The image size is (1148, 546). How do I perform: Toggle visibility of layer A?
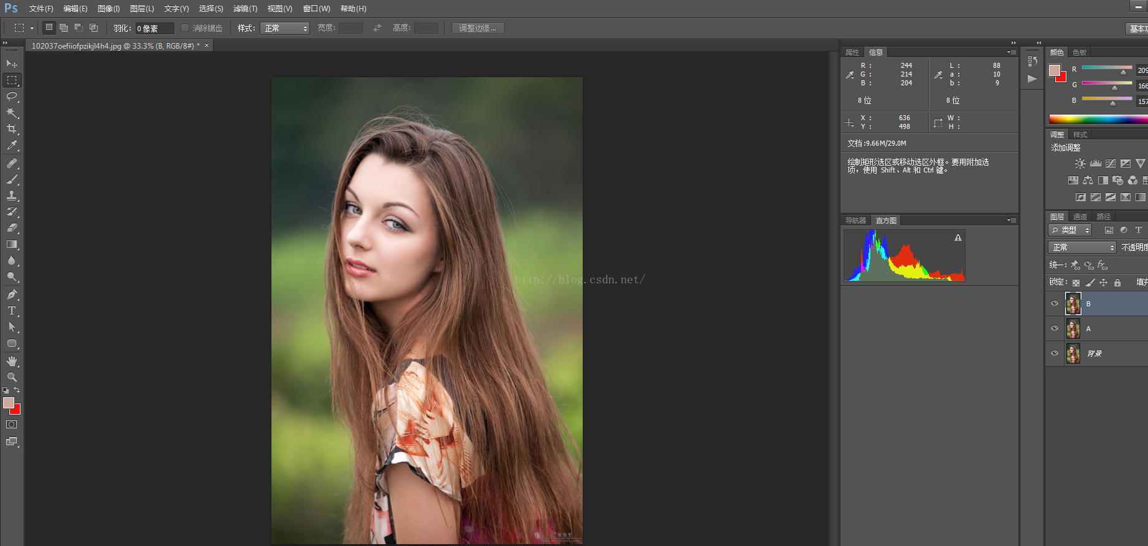pos(1055,329)
